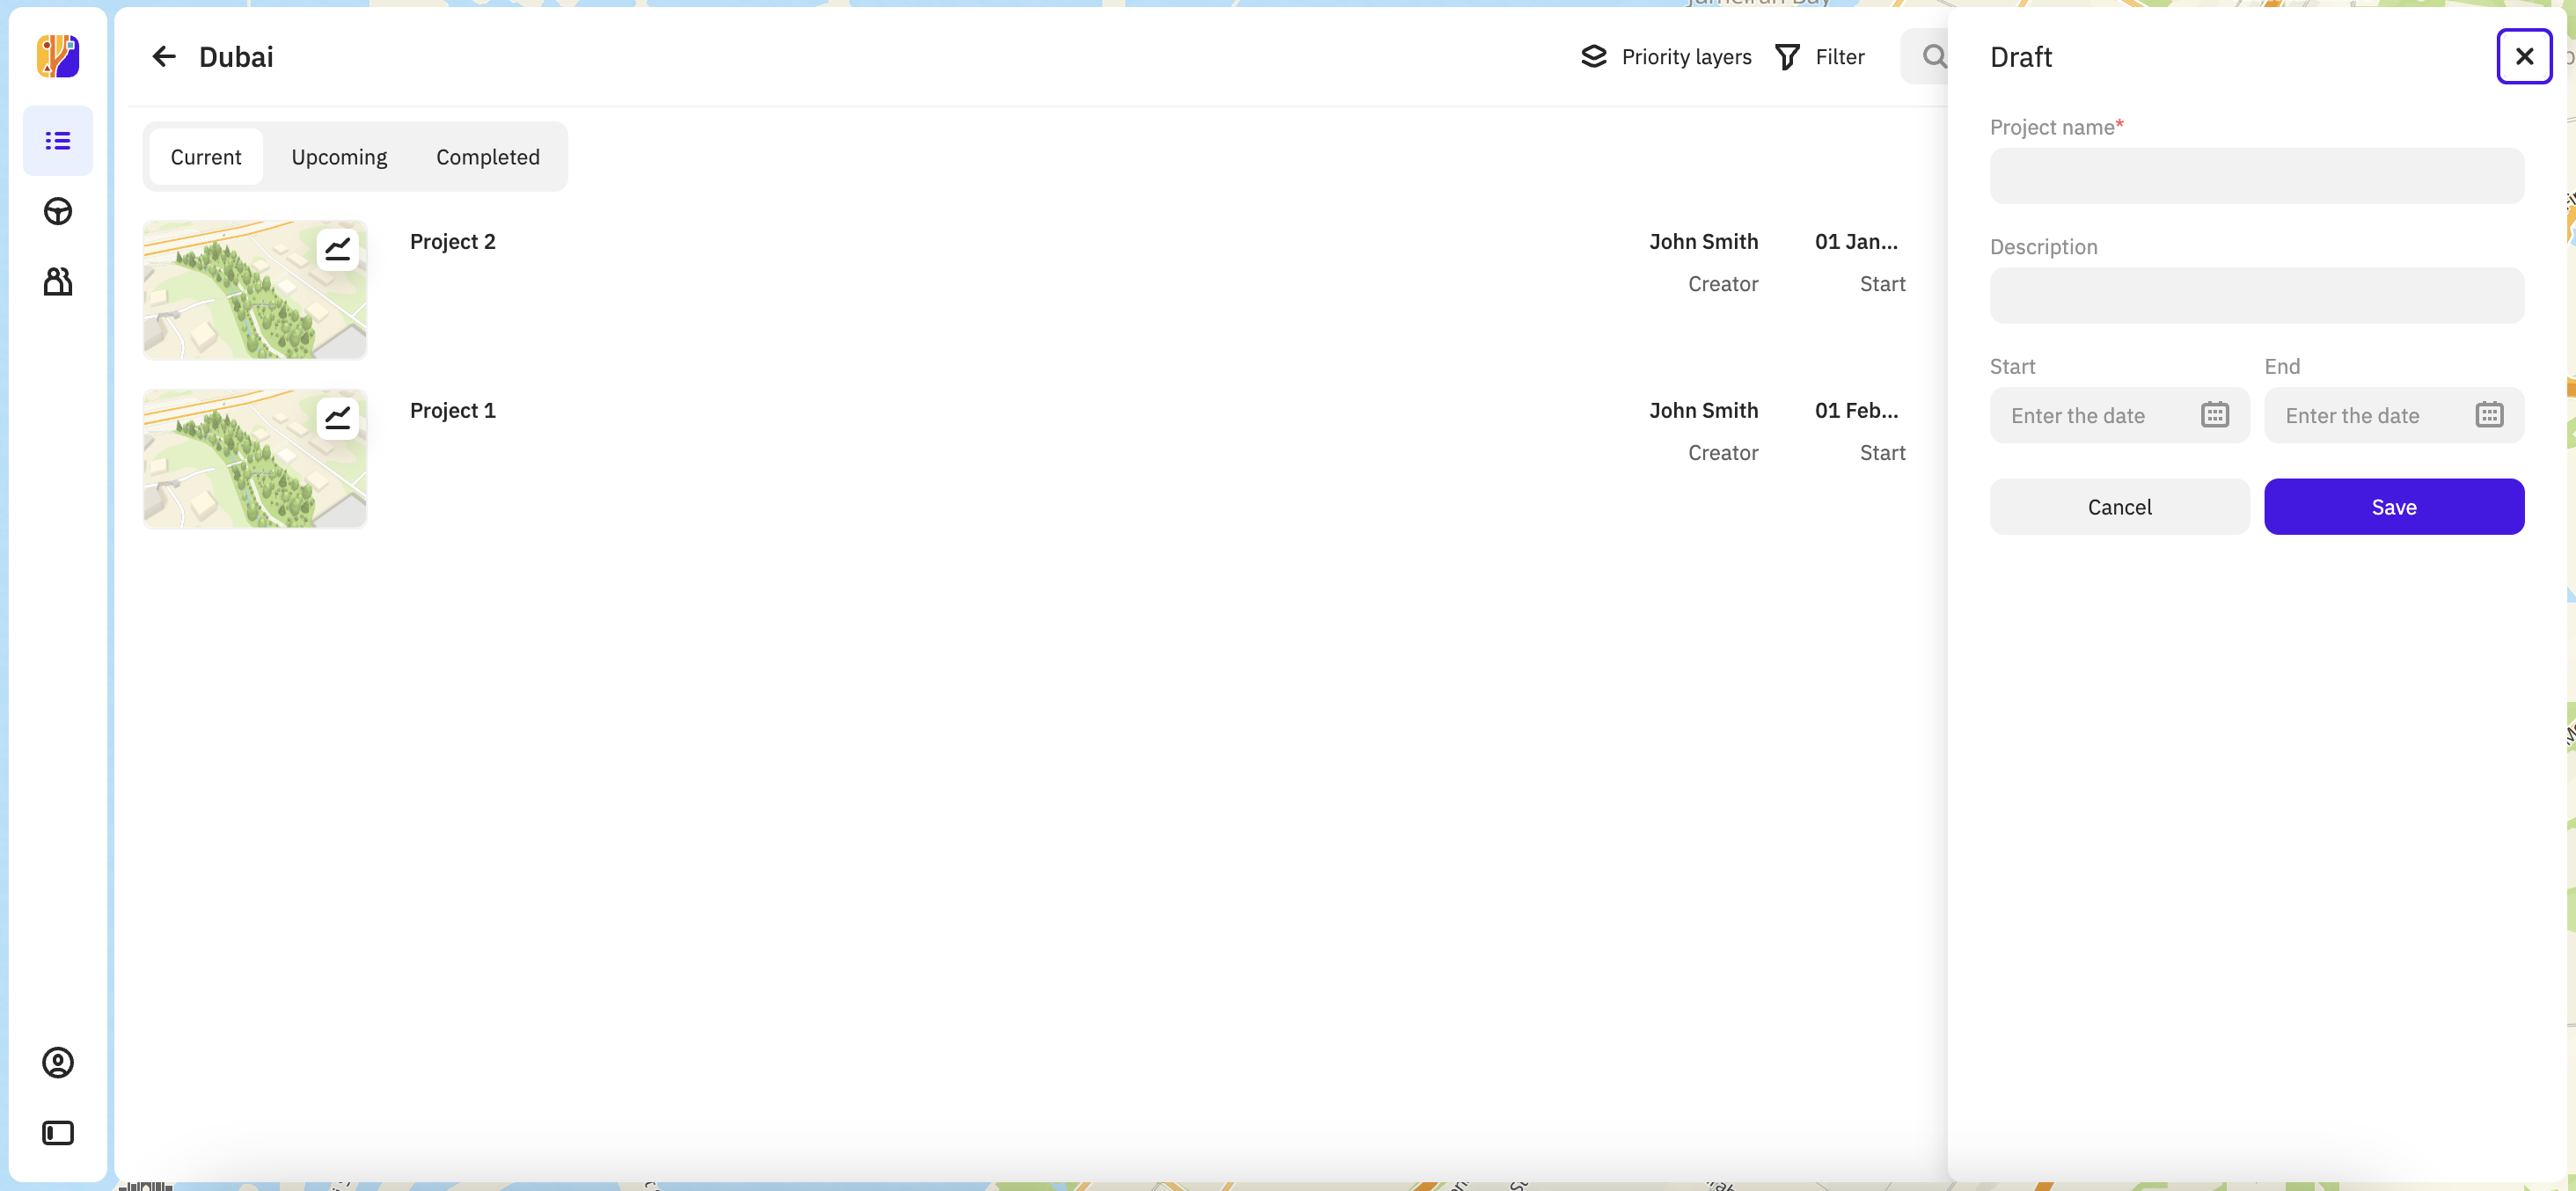
Task: Click the chart icon on Project 2 thumbnail
Action: pos(338,249)
